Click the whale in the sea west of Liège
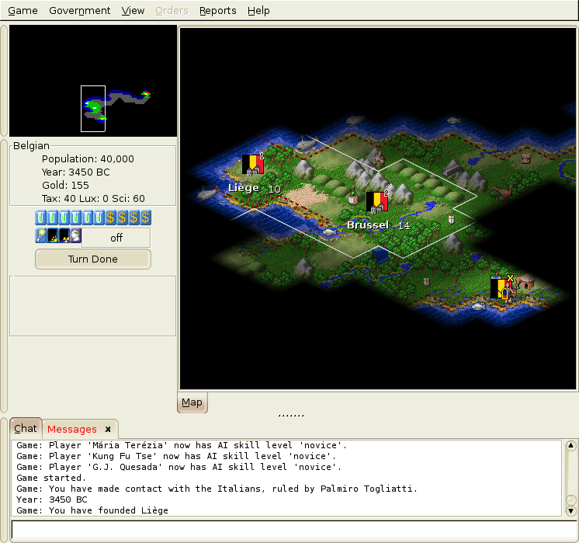The width and height of the screenshot is (579, 543). [207, 193]
